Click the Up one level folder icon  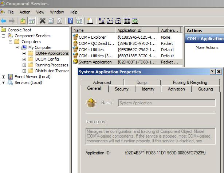point(23,21)
